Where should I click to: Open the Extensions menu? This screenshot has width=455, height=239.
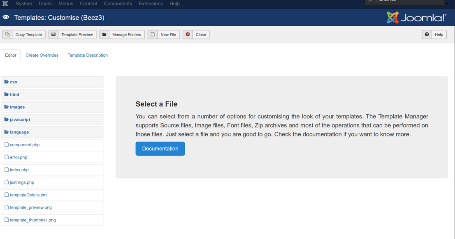[151, 4]
